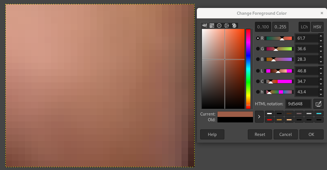Pick a shade in the square color area

pos(223,69)
